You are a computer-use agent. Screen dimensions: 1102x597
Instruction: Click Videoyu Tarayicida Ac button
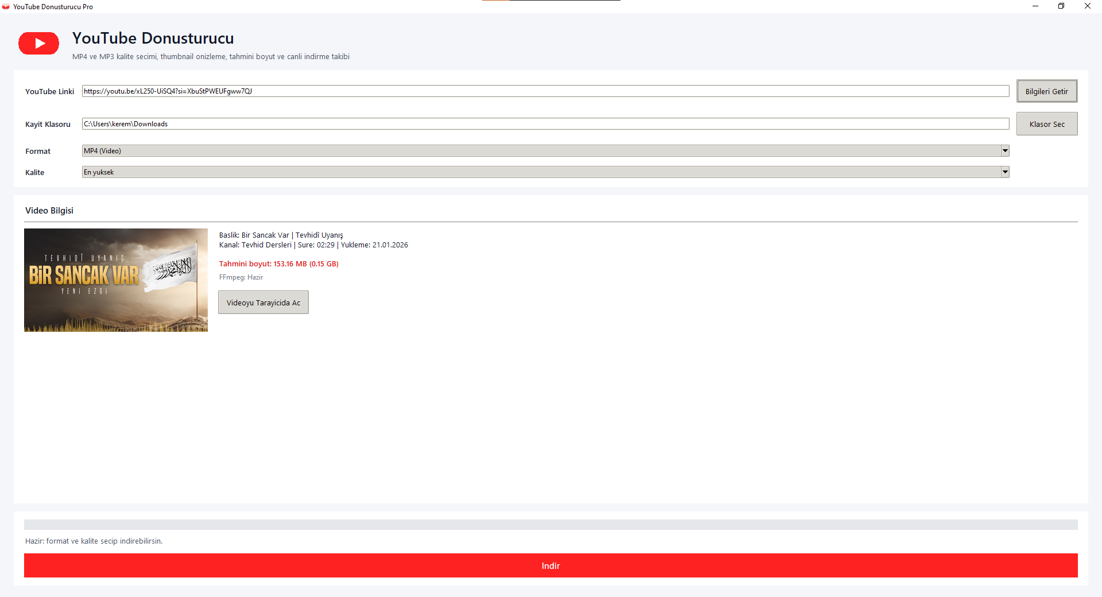263,303
